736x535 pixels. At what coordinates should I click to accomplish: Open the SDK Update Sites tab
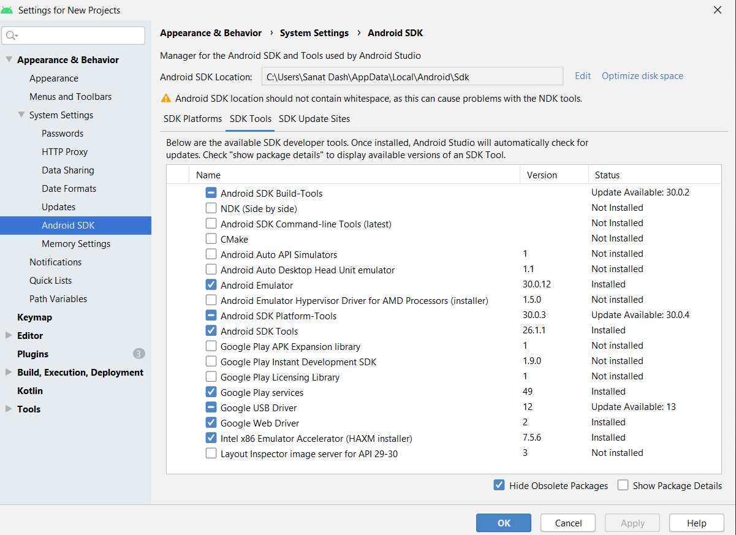314,119
